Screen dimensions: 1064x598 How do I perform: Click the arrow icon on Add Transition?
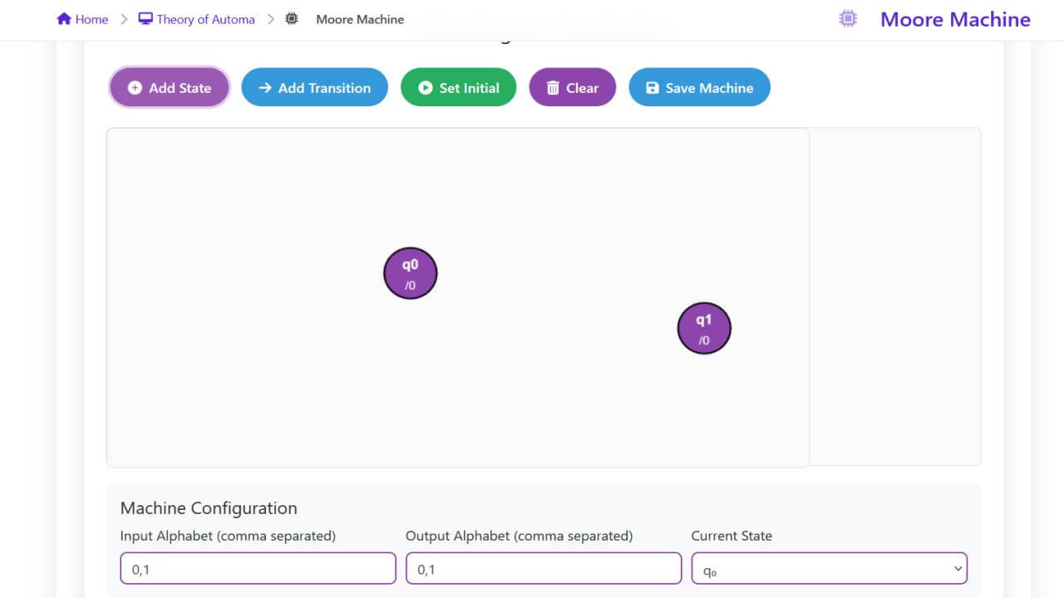point(265,88)
